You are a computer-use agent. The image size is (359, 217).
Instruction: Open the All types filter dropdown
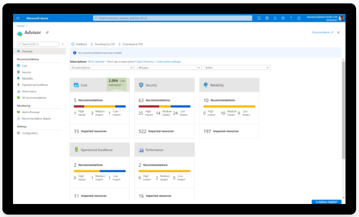169,68
